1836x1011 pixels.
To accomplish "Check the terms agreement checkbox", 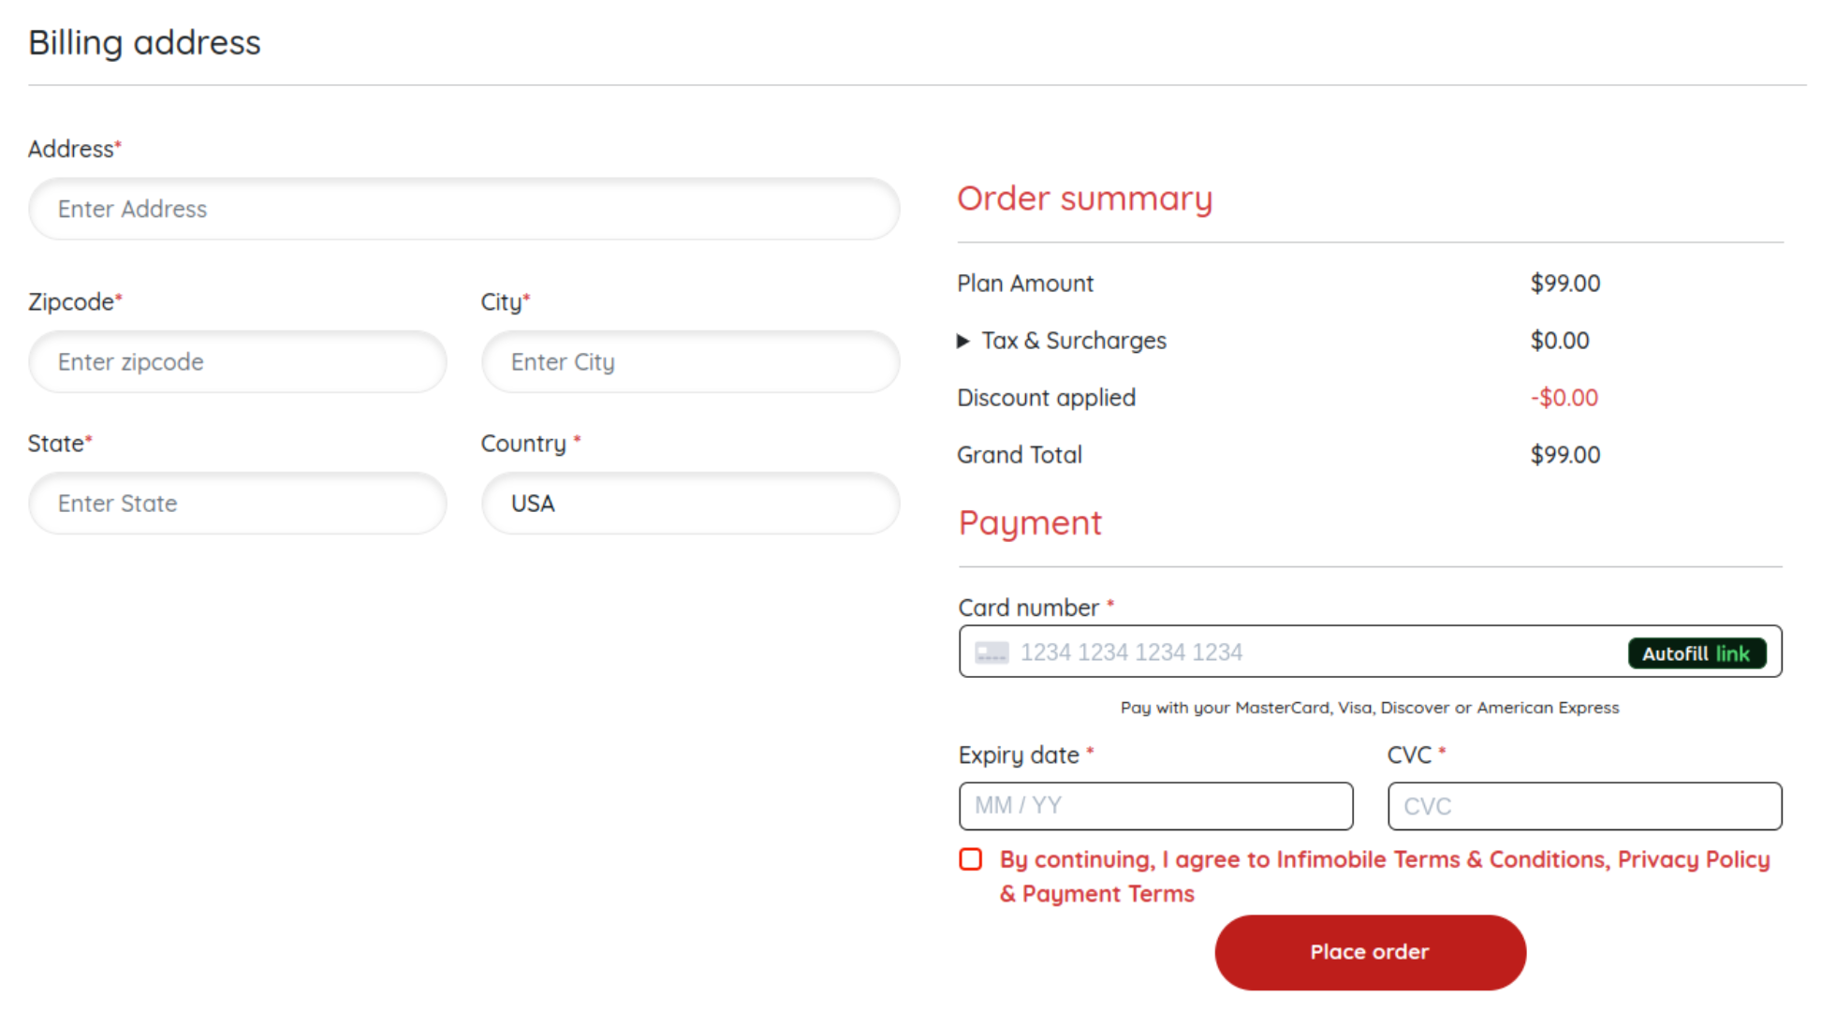I will click(x=971, y=859).
